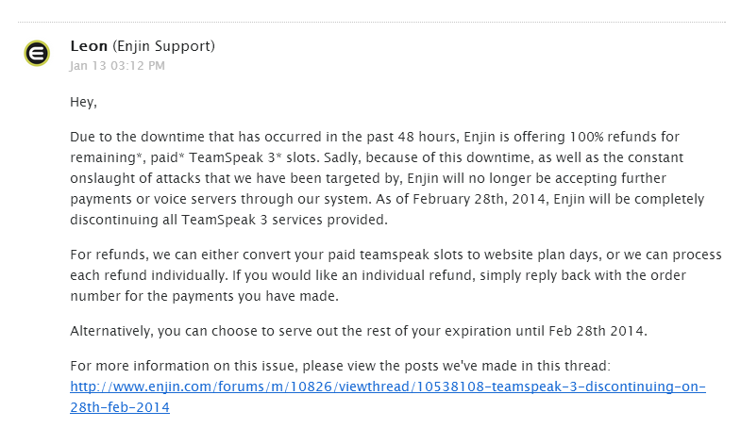Click the sender name Leon
741x428 pixels.
[89, 46]
